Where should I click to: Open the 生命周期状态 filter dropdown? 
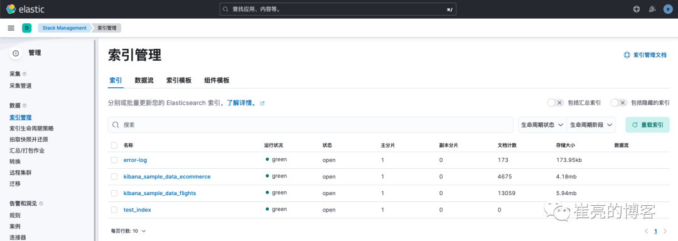point(542,124)
